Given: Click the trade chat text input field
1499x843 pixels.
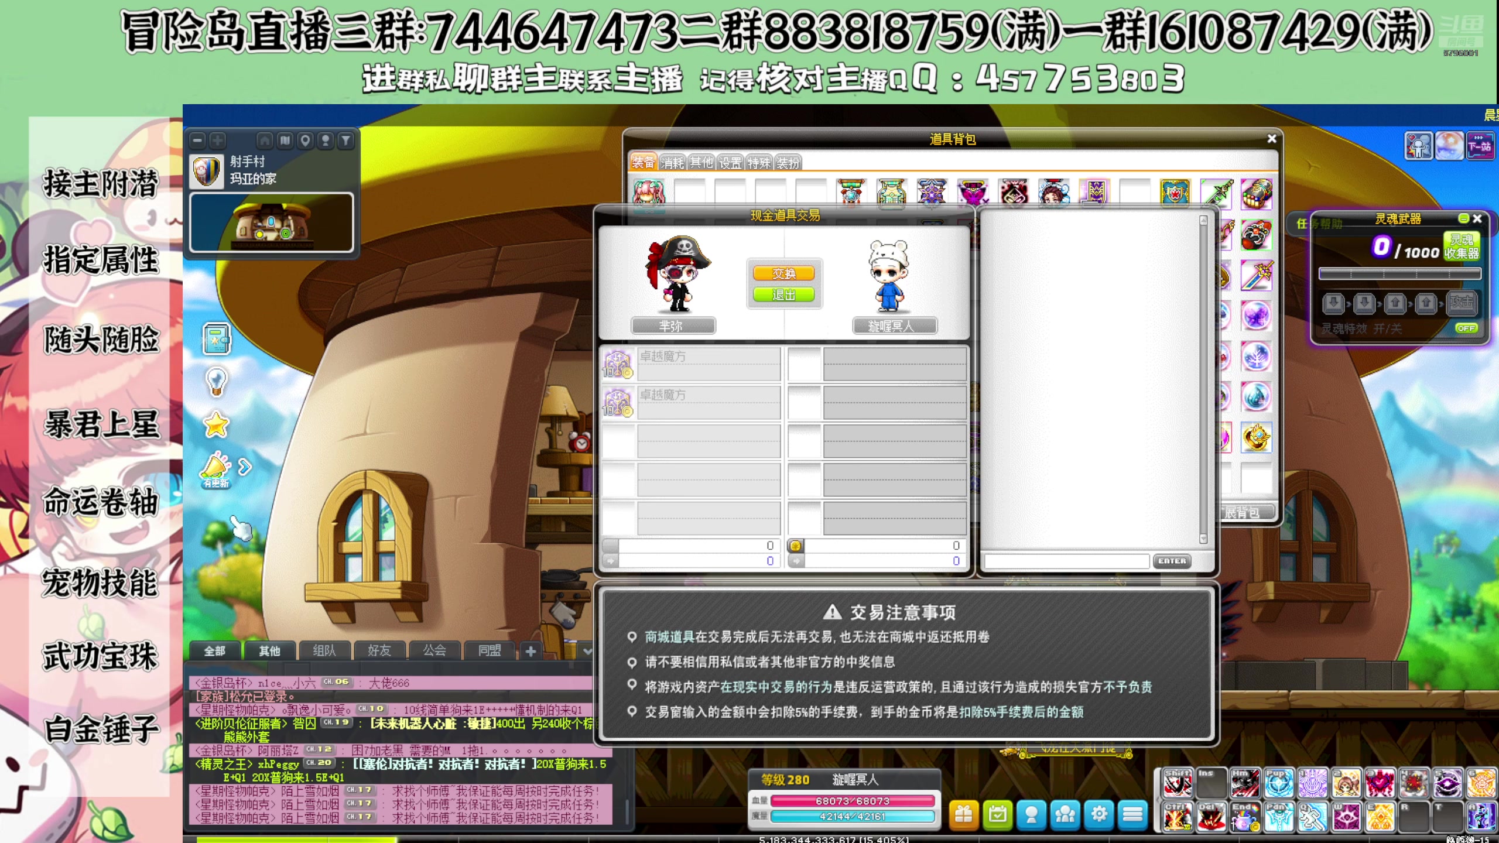Looking at the screenshot, I should [1067, 561].
